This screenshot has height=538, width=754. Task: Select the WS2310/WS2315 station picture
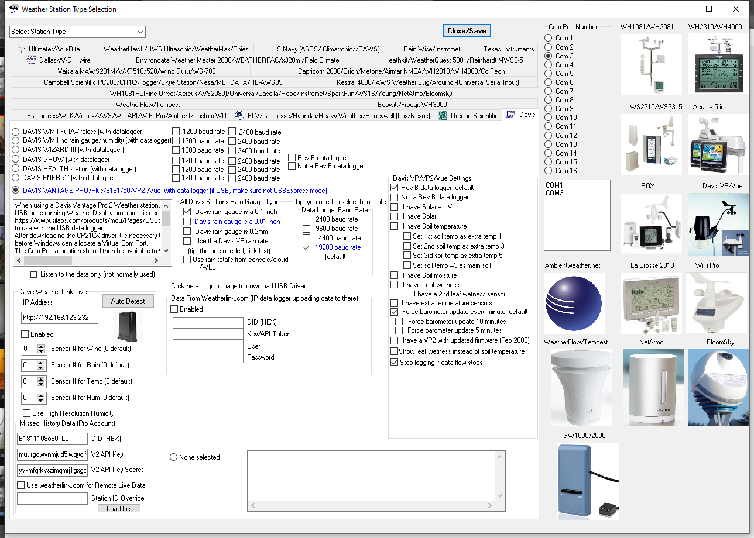coord(651,144)
